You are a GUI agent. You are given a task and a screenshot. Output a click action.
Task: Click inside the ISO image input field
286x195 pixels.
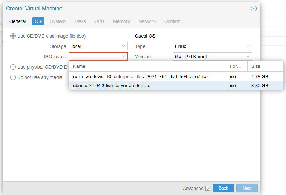(95, 56)
